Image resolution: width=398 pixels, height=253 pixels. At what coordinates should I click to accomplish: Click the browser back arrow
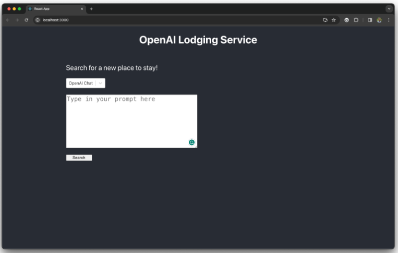(8, 20)
